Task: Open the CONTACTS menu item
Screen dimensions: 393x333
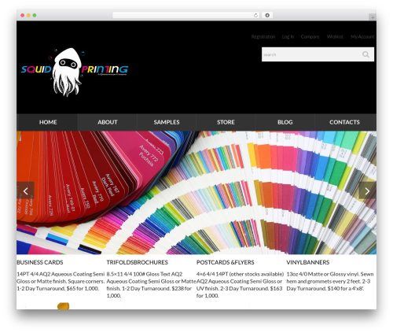Action: (x=344, y=122)
